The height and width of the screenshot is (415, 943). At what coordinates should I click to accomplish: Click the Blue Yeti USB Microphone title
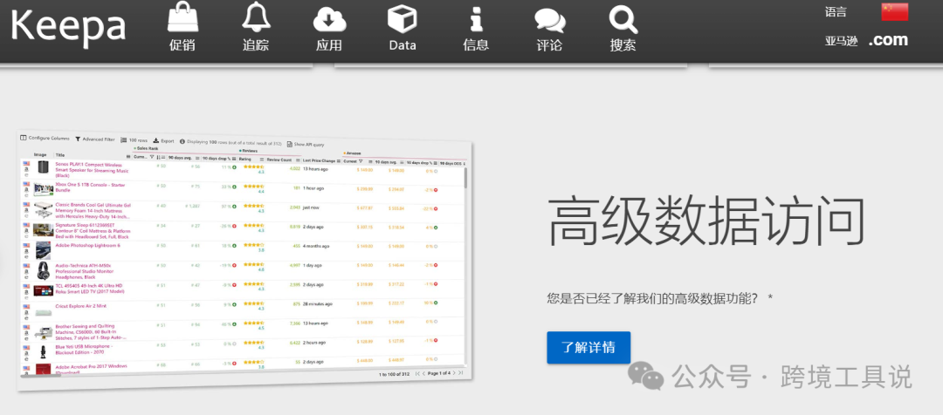coord(84,349)
